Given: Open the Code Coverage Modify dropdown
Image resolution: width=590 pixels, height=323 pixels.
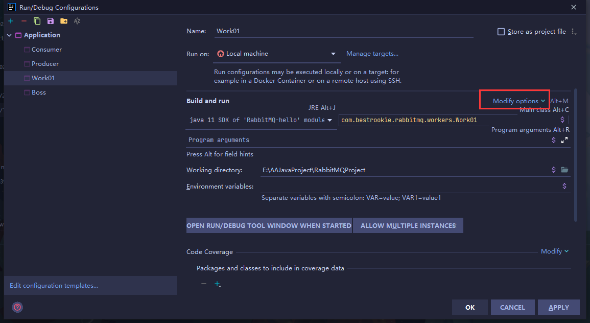Looking at the screenshot, I should 555,251.
